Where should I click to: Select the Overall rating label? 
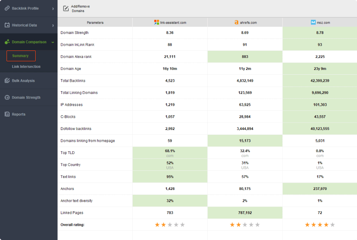73,225
